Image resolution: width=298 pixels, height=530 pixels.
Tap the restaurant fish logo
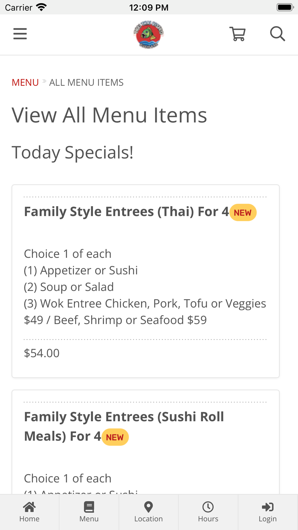click(148, 35)
